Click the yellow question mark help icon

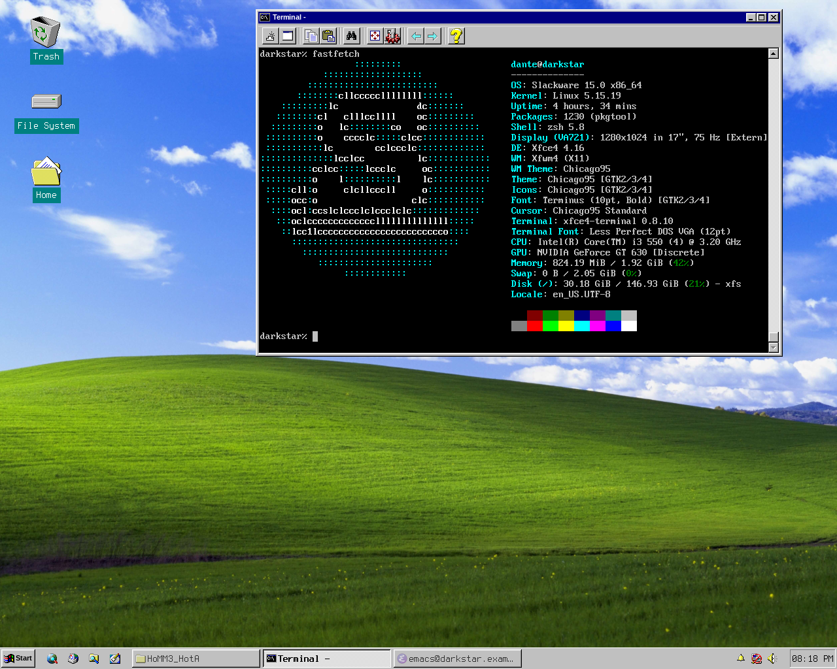[456, 36]
